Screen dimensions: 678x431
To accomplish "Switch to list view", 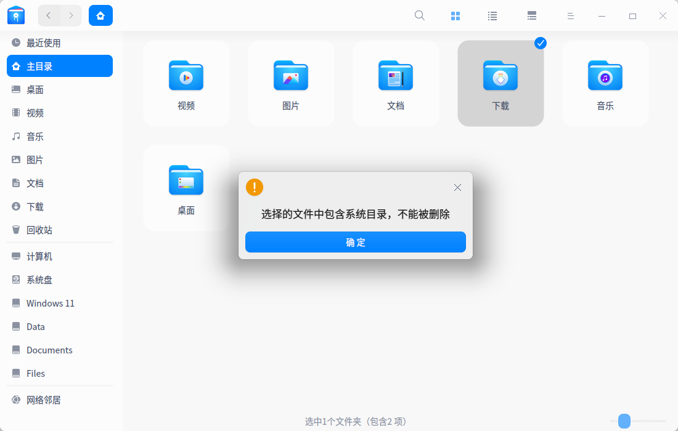I will point(492,16).
